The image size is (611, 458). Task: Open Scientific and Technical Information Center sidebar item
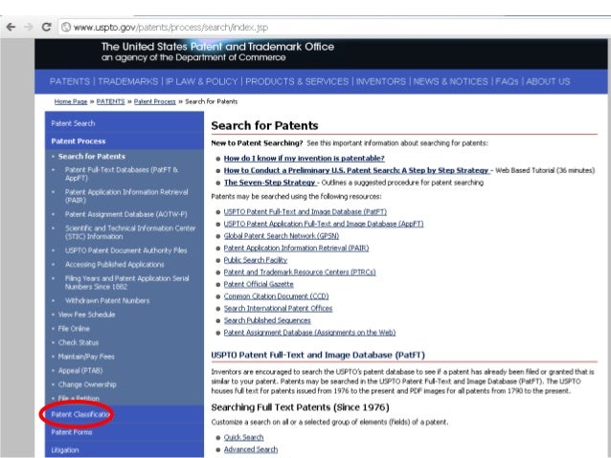[x=130, y=232]
